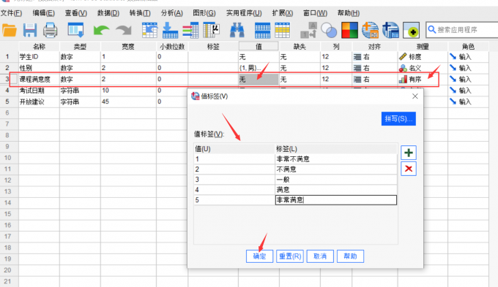Click the input arrow icon in 学生ID role

(x=453, y=57)
